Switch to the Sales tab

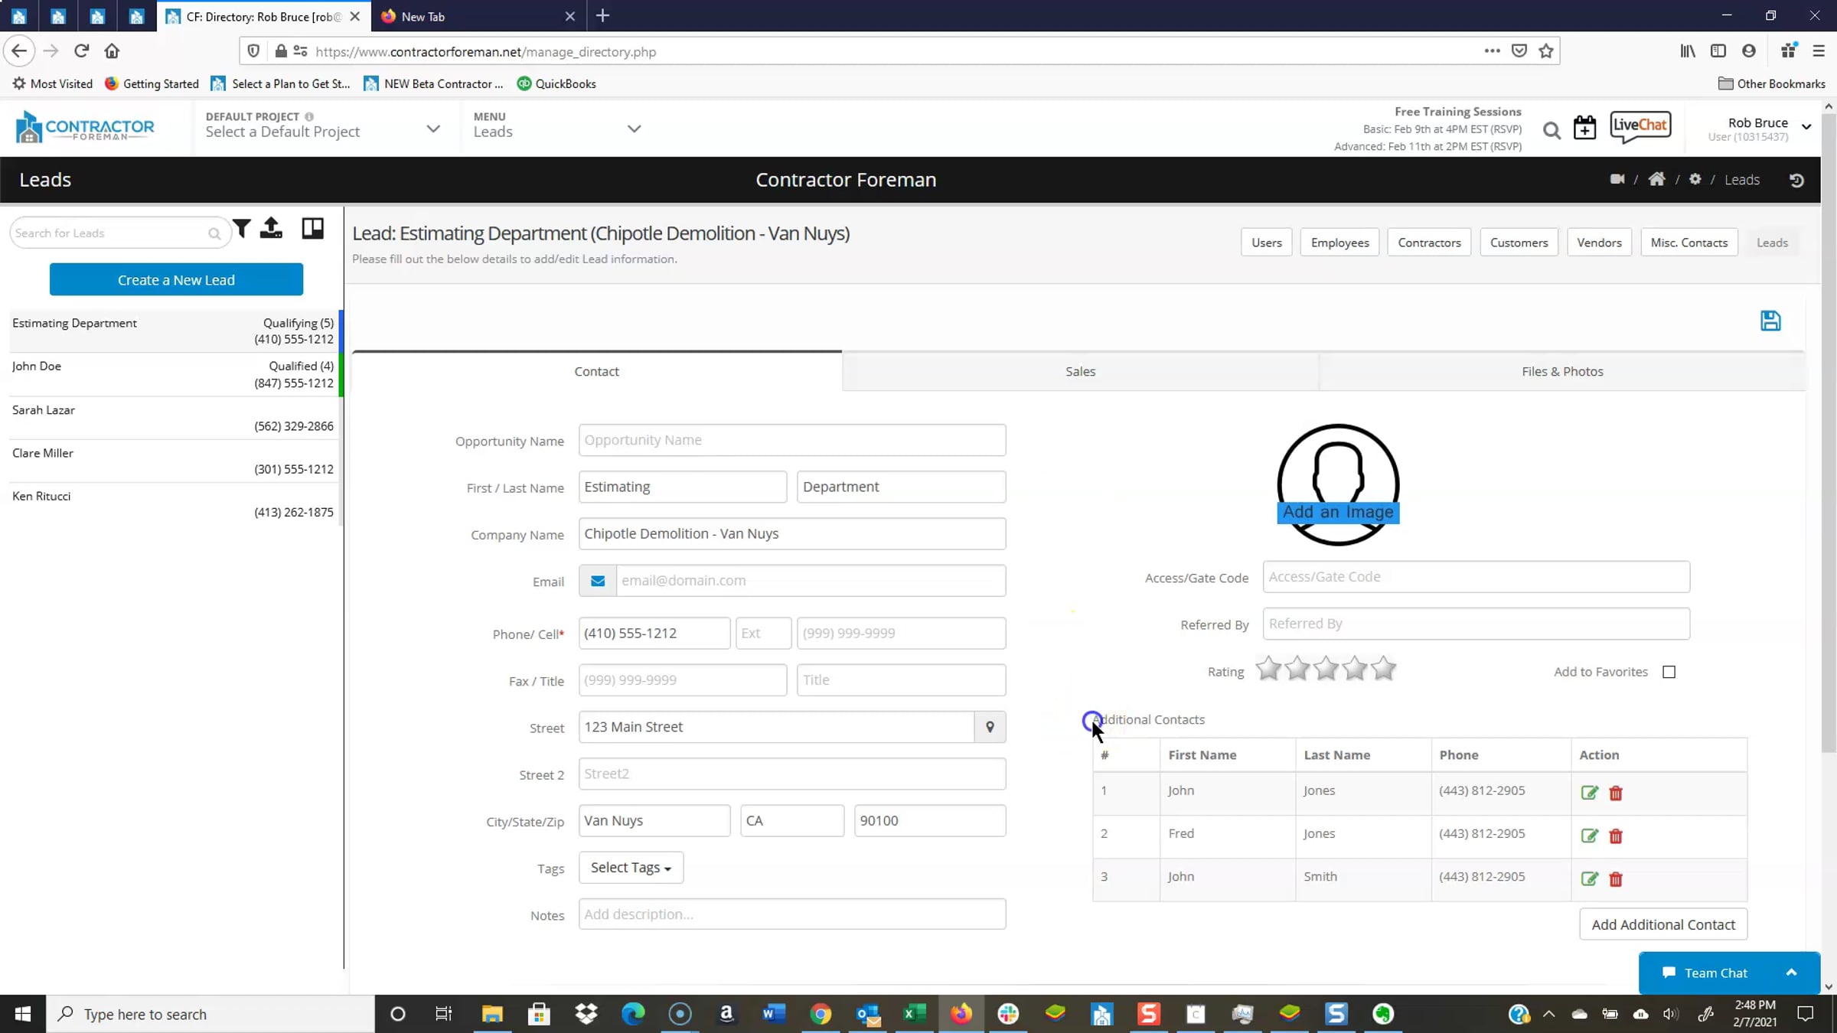tap(1080, 371)
